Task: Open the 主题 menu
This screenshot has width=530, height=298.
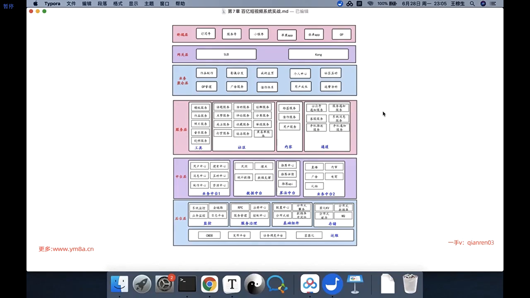Action: [x=149, y=4]
